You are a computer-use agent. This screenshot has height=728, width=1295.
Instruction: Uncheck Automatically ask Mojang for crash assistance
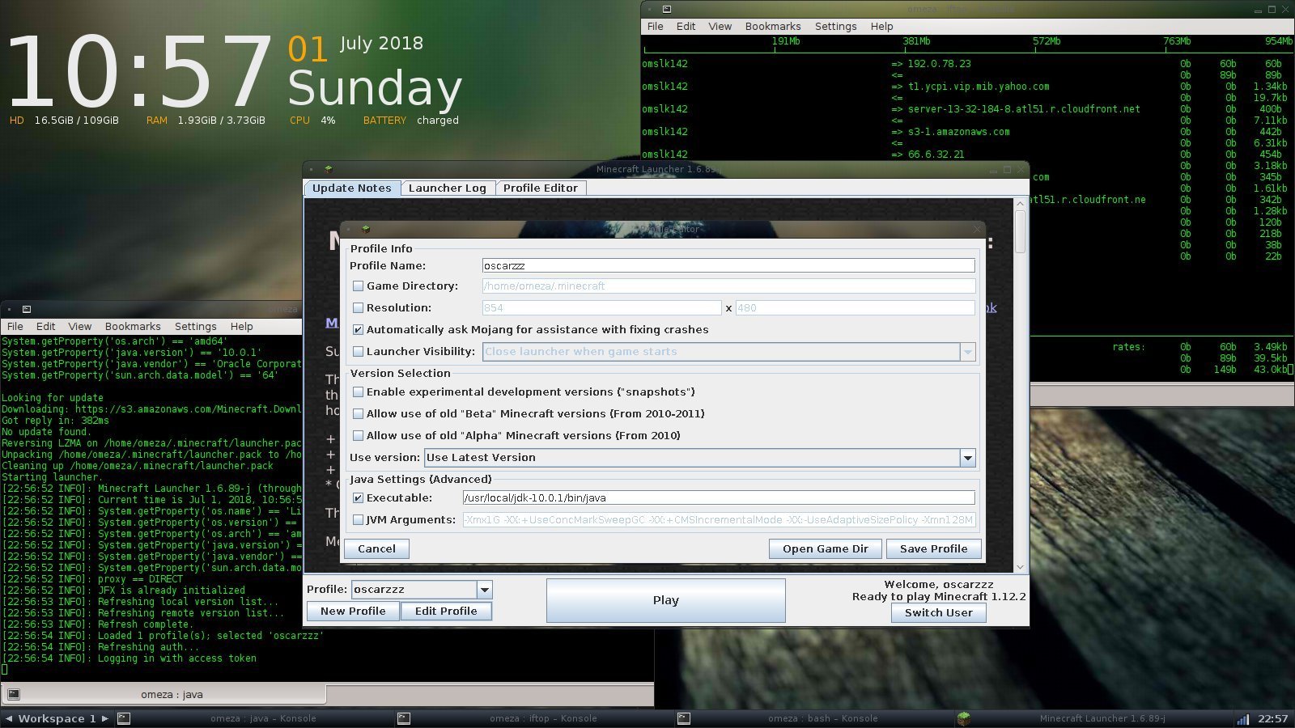click(x=358, y=329)
